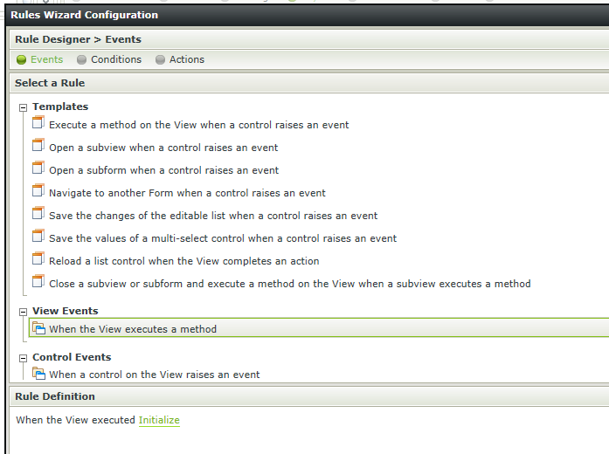Click icon beside 'Open a subform' template
The height and width of the screenshot is (454, 609).
pyautogui.click(x=38, y=169)
